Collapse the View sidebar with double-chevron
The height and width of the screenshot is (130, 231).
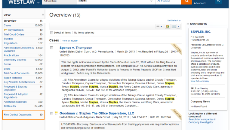tap(43, 15)
